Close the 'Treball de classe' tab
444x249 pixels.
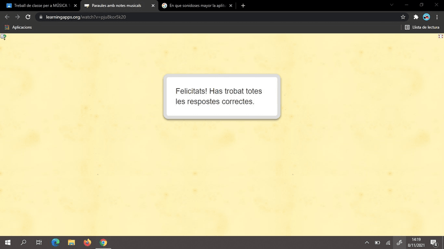[75, 6]
